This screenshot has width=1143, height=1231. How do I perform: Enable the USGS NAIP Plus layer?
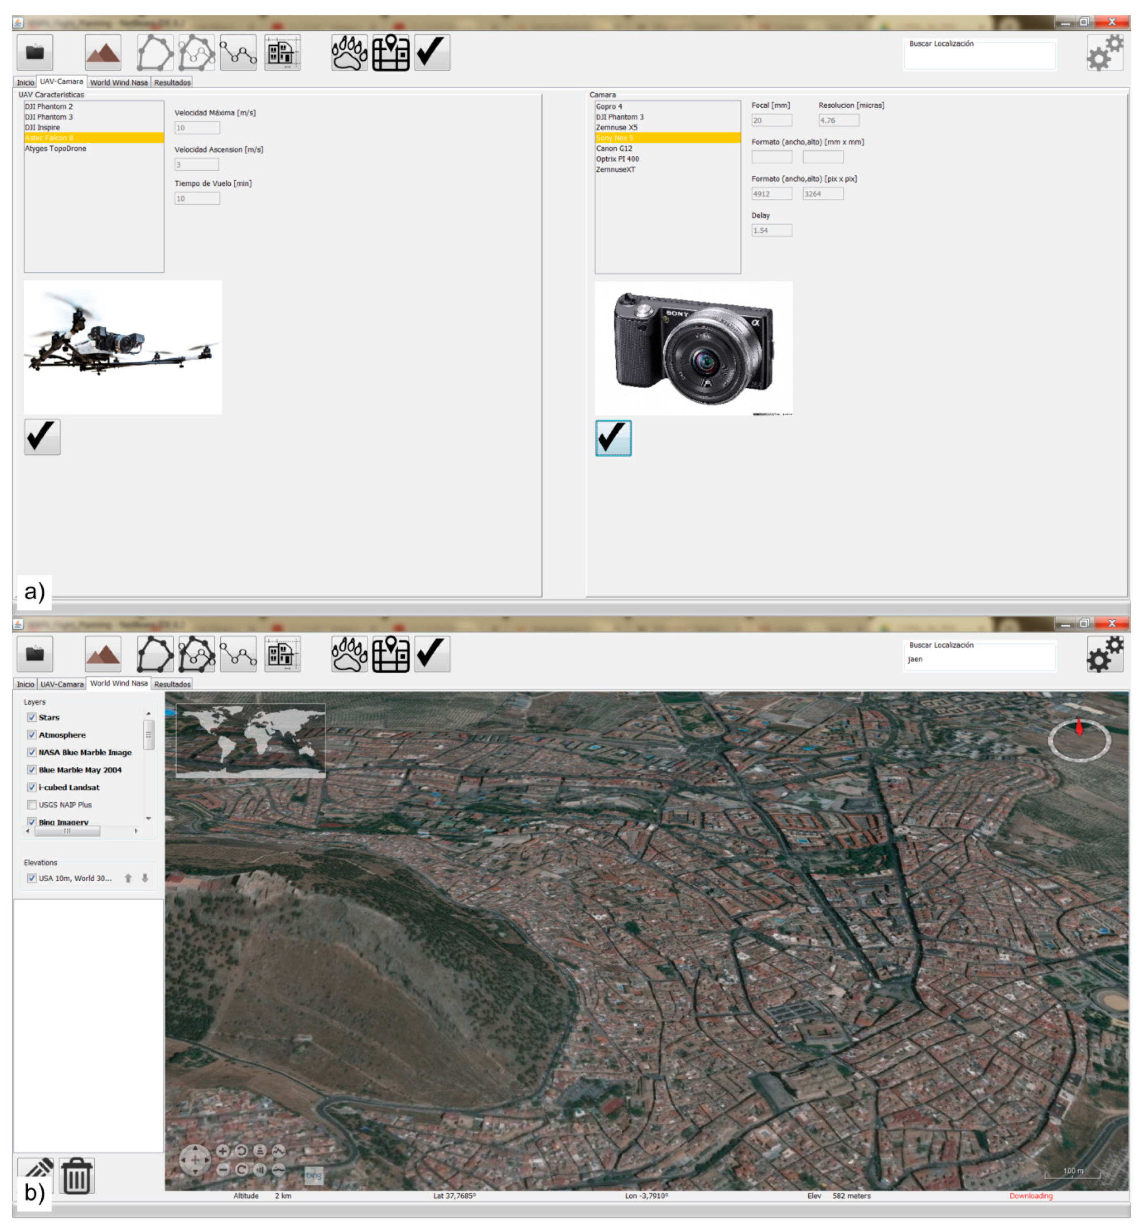pos(32,805)
